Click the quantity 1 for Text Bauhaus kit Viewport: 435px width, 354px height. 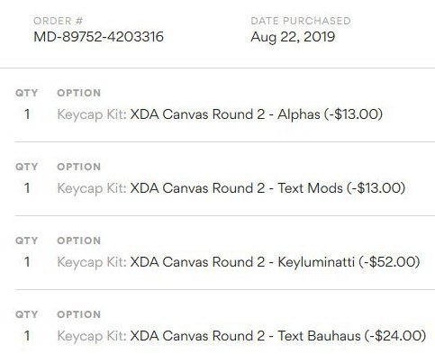(27, 336)
